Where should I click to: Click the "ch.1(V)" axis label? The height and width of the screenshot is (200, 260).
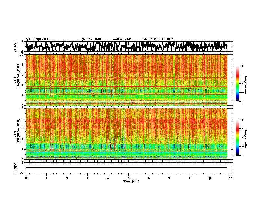point(16,46)
